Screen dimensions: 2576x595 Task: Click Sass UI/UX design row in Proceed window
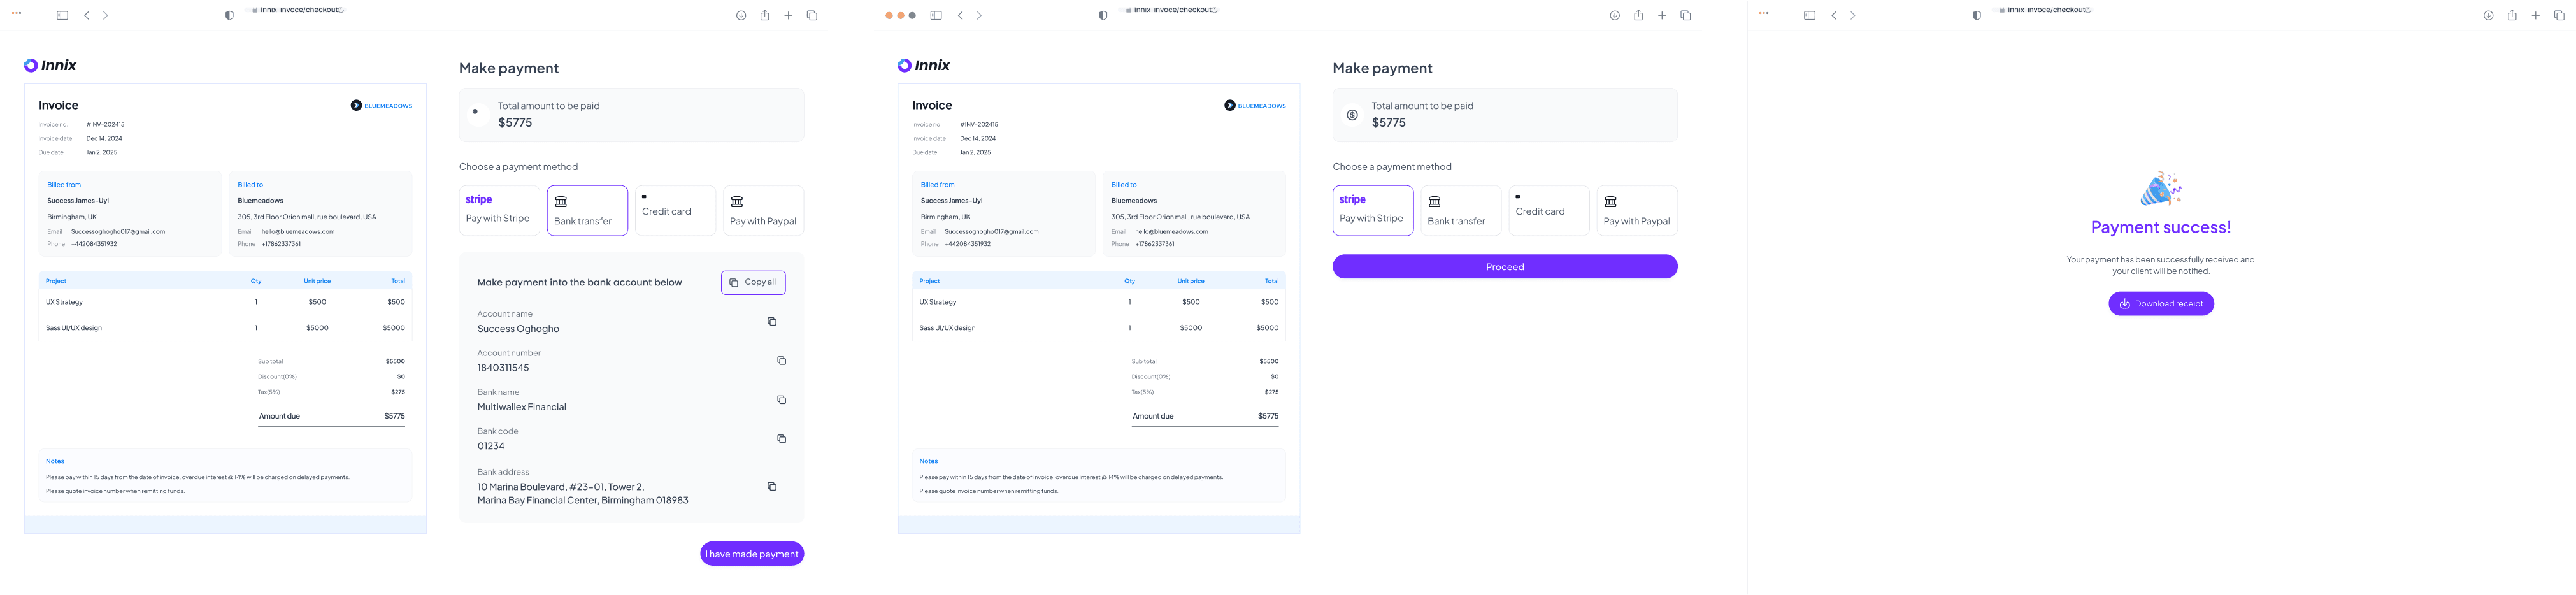pos(1098,328)
